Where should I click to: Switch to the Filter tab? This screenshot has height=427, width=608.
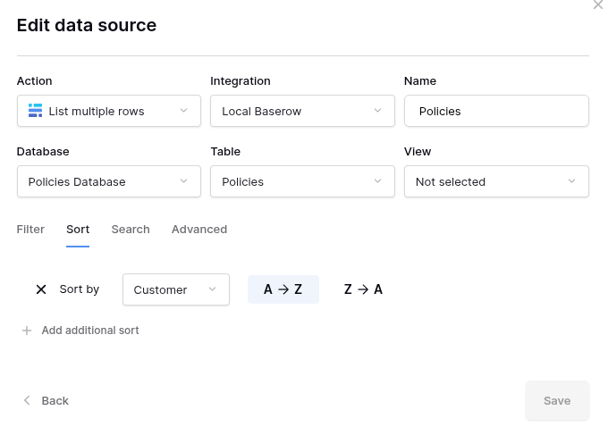point(30,230)
